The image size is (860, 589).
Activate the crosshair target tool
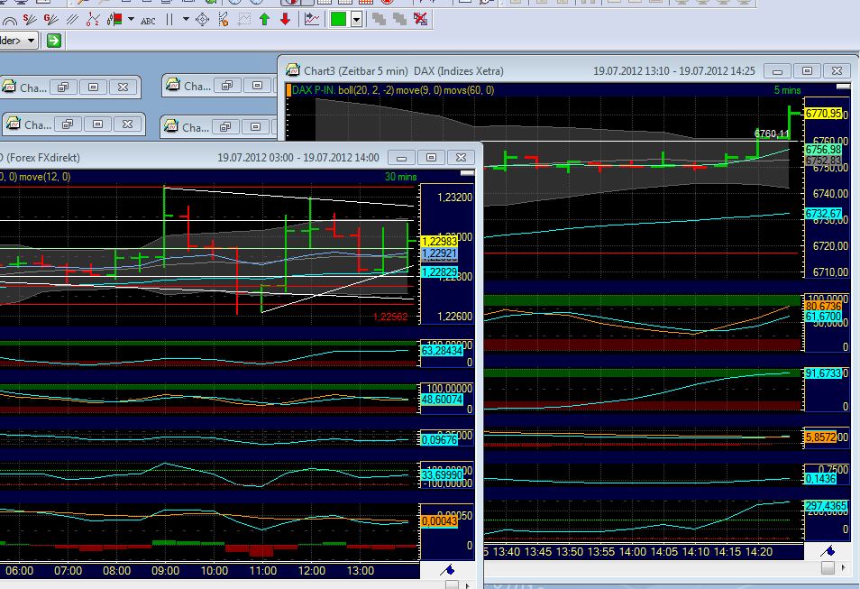point(203,21)
